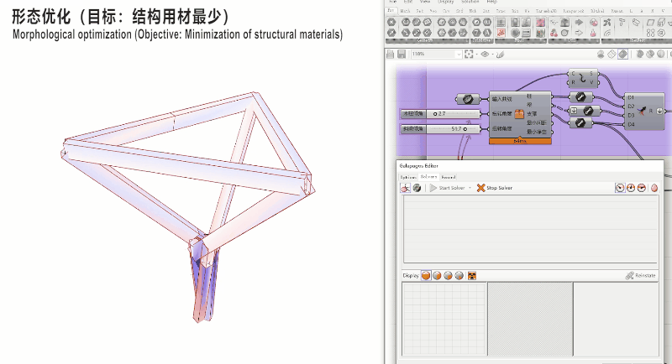672x364 pixels.
Task: Toggle the third gauge runtime icon
Action: click(x=642, y=188)
